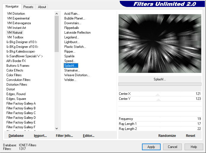Screen dimensions: 206x153
Task: Choose the Legoland... filter
Action: pyautogui.click(x=72, y=37)
